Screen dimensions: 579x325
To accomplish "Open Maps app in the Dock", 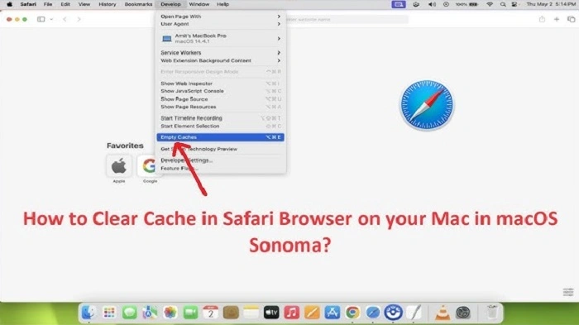I will [x=150, y=313].
